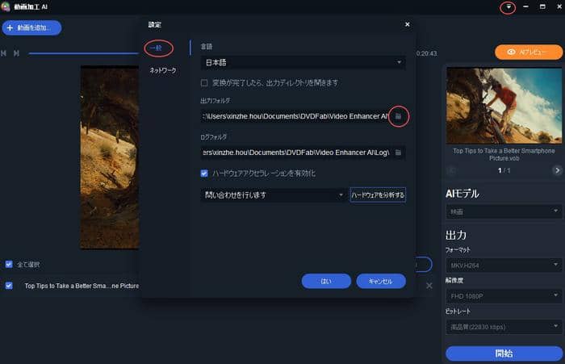Go to the next preview thumbnail with the arrow

click(557, 170)
